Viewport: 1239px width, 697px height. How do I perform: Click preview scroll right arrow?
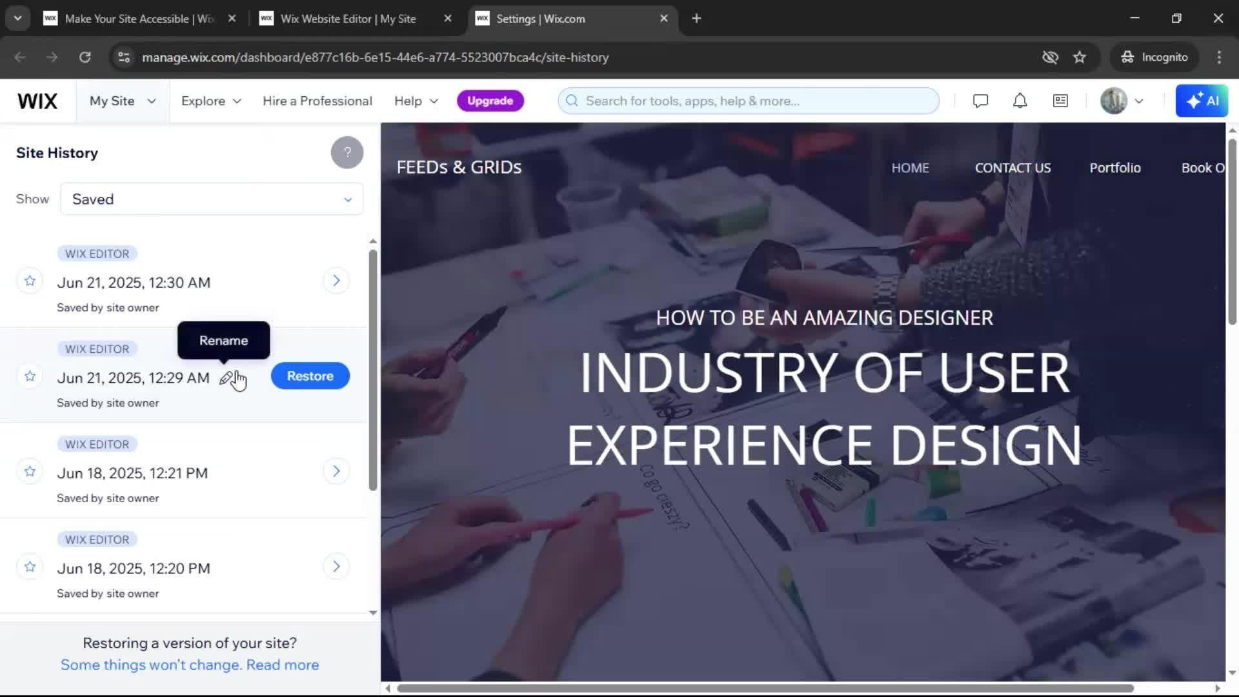(x=1218, y=688)
